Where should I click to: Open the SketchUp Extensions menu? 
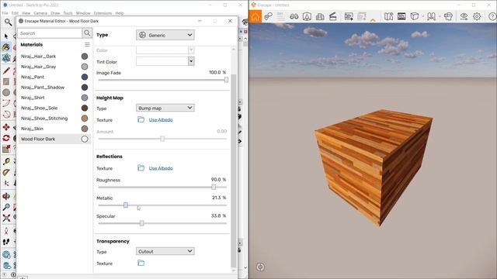click(x=103, y=13)
